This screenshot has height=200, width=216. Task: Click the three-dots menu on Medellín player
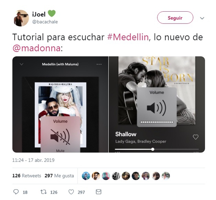(99, 64)
